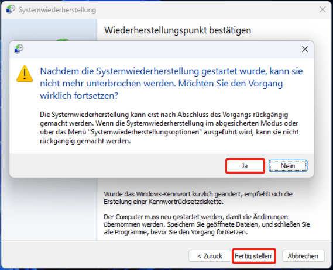This screenshot has height=270, width=333.
Task: Click the Systemwiederherstellung window title icon
Action: (11, 9)
